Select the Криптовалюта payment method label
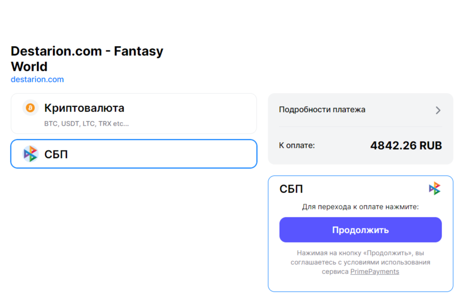This screenshot has height=305, width=458. (84, 108)
